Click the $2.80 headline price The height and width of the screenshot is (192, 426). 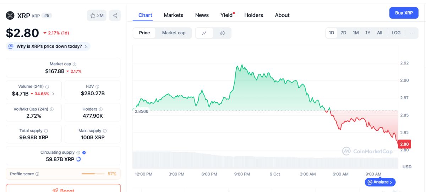tap(22, 33)
